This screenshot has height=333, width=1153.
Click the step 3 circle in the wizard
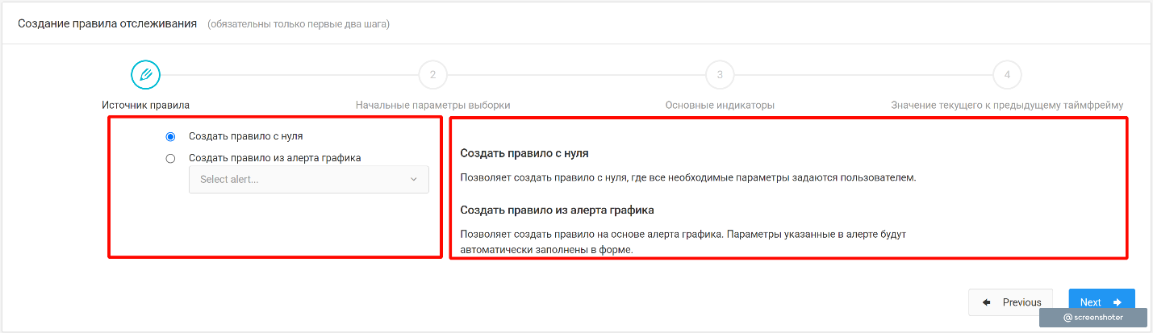(x=720, y=75)
